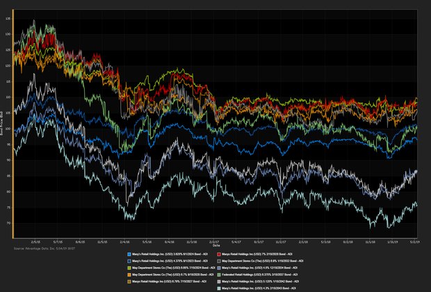Click the 8/4/16 date tick label
Screen dimensions: 431x292
point(170,242)
